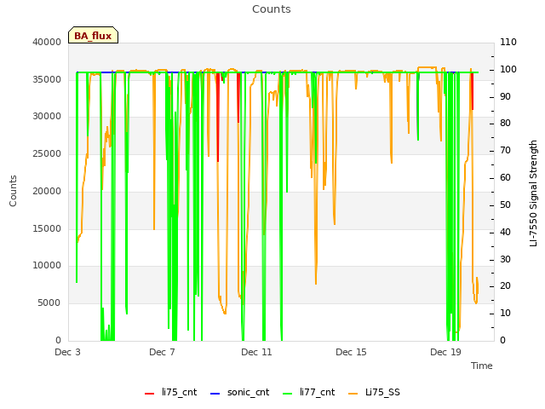The width and height of the screenshot is (545, 409).
Task: Click the 80 right axis tick label
Action: (x=505, y=124)
